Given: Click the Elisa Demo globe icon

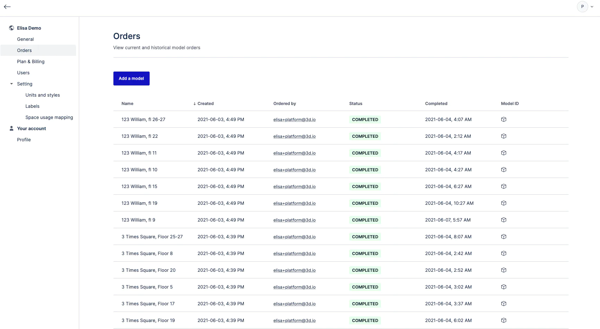Looking at the screenshot, I should point(12,28).
